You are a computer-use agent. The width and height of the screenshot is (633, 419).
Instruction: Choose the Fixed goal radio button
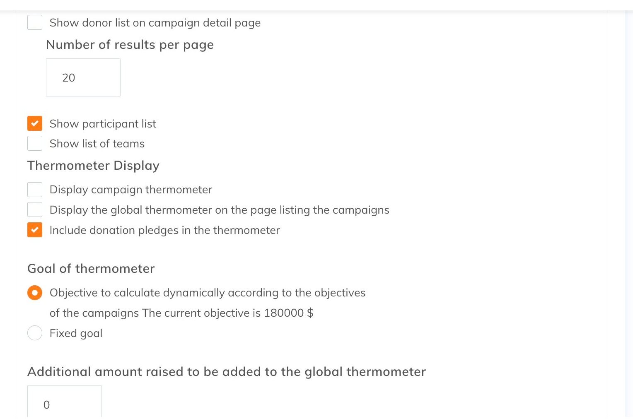pyautogui.click(x=35, y=333)
